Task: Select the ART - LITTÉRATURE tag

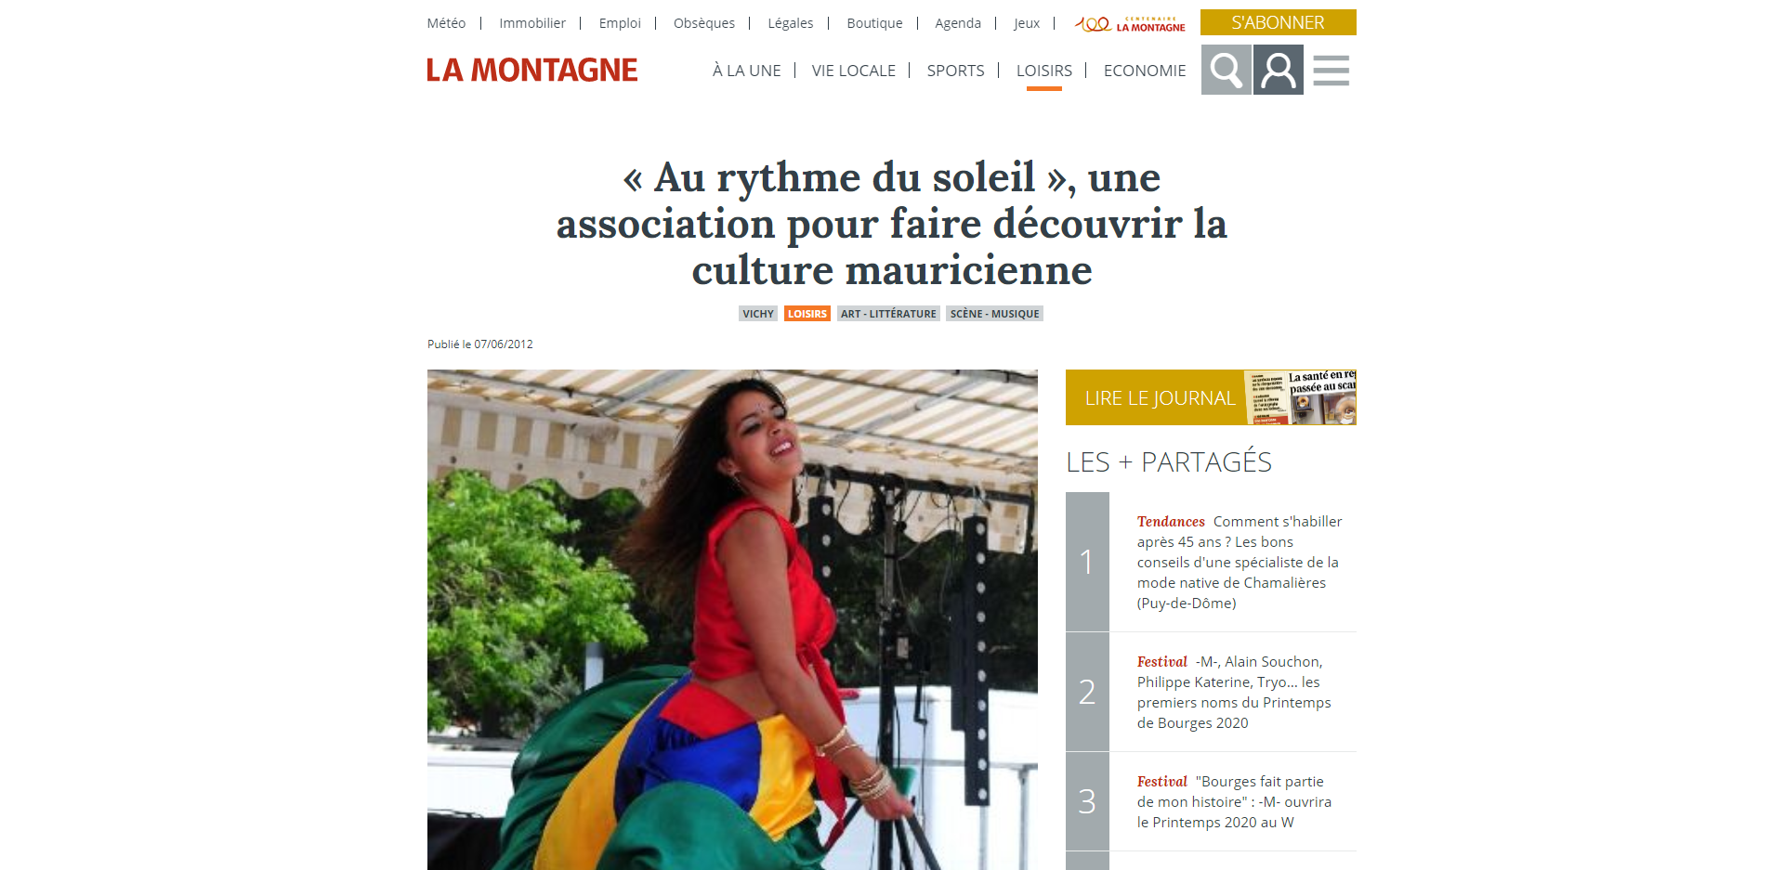Action: point(888,314)
